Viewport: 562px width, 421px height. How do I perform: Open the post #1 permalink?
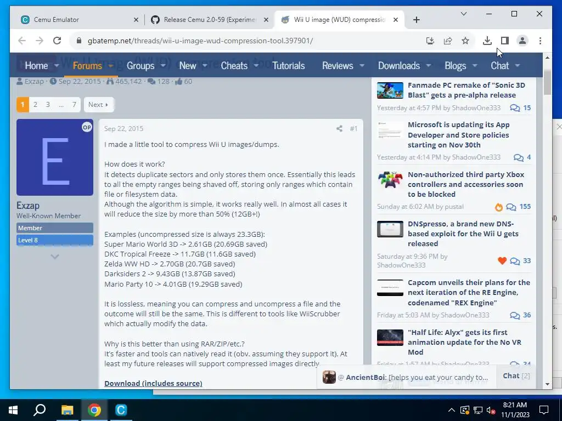coord(353,128)
